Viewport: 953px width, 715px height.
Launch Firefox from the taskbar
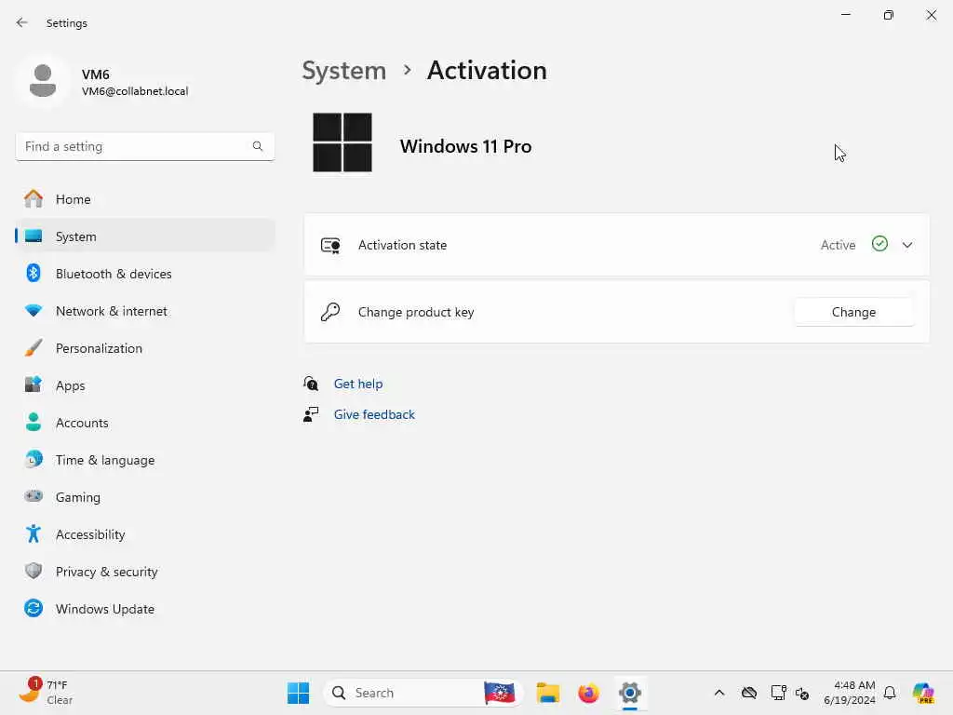(588, 693)
